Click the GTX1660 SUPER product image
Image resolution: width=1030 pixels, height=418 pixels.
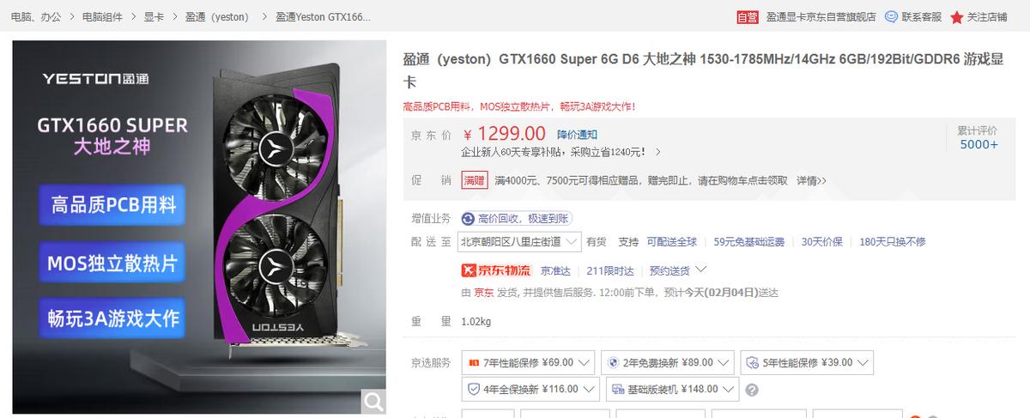tap(199, 227)
